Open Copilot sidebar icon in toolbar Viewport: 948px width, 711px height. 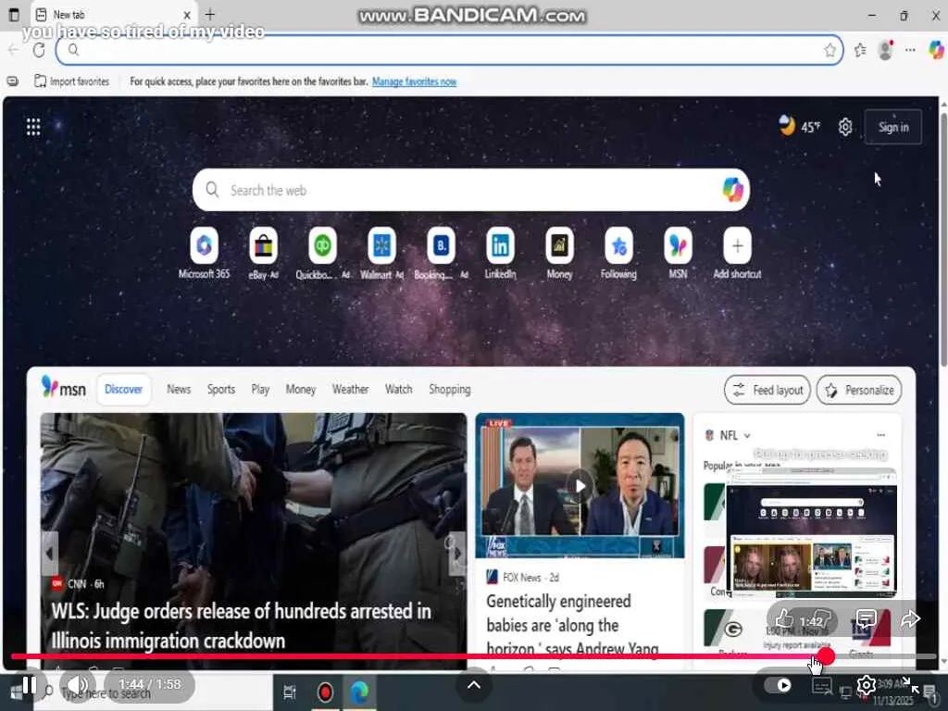pyautogui.click(x=936, y=50)
